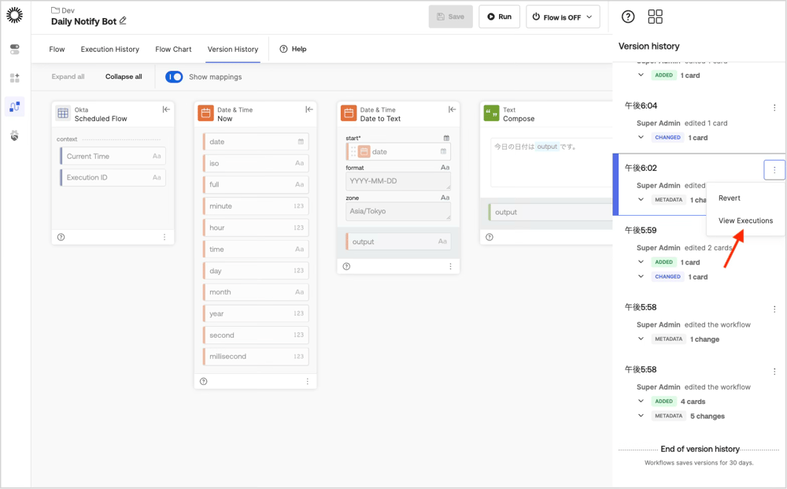This screenshot has height=489, width=787.
Task: Open options menu on Scheduled Flow card
Action: point(164,237)
